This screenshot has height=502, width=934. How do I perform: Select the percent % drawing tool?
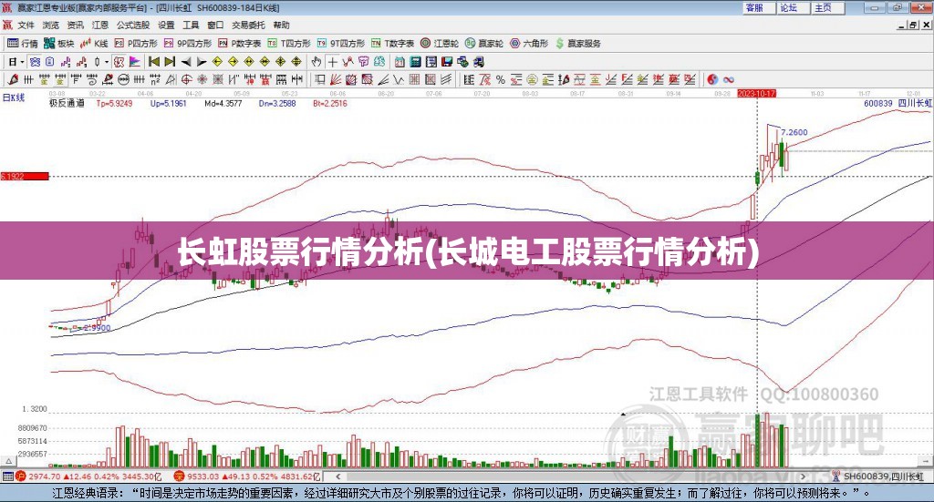coord(501,79)
